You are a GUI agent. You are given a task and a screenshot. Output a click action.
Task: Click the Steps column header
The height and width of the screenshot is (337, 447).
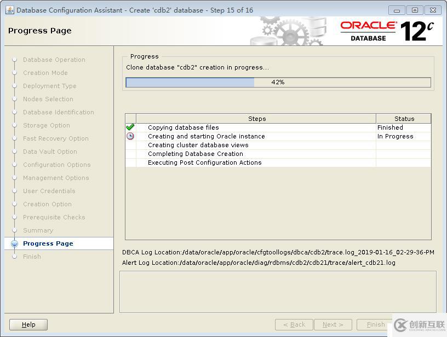click(x=256, y=118)
